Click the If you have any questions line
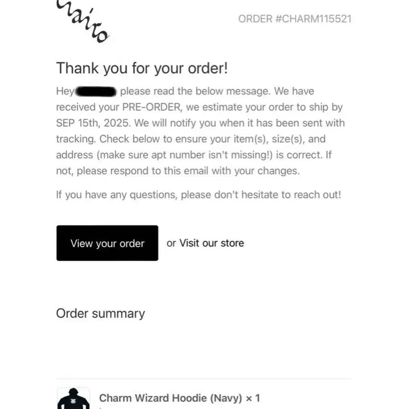This screenshot has width=409, height=409. coord(199,195)
